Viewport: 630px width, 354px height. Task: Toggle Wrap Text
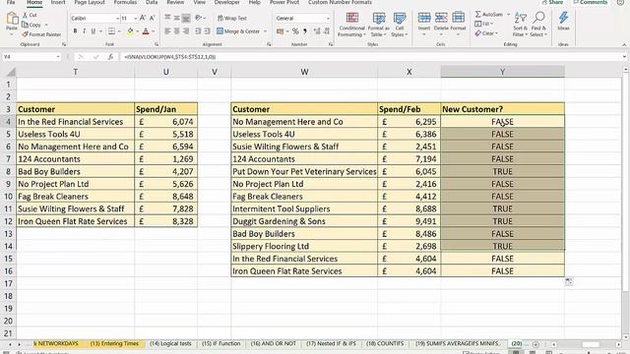pos(232,18)
